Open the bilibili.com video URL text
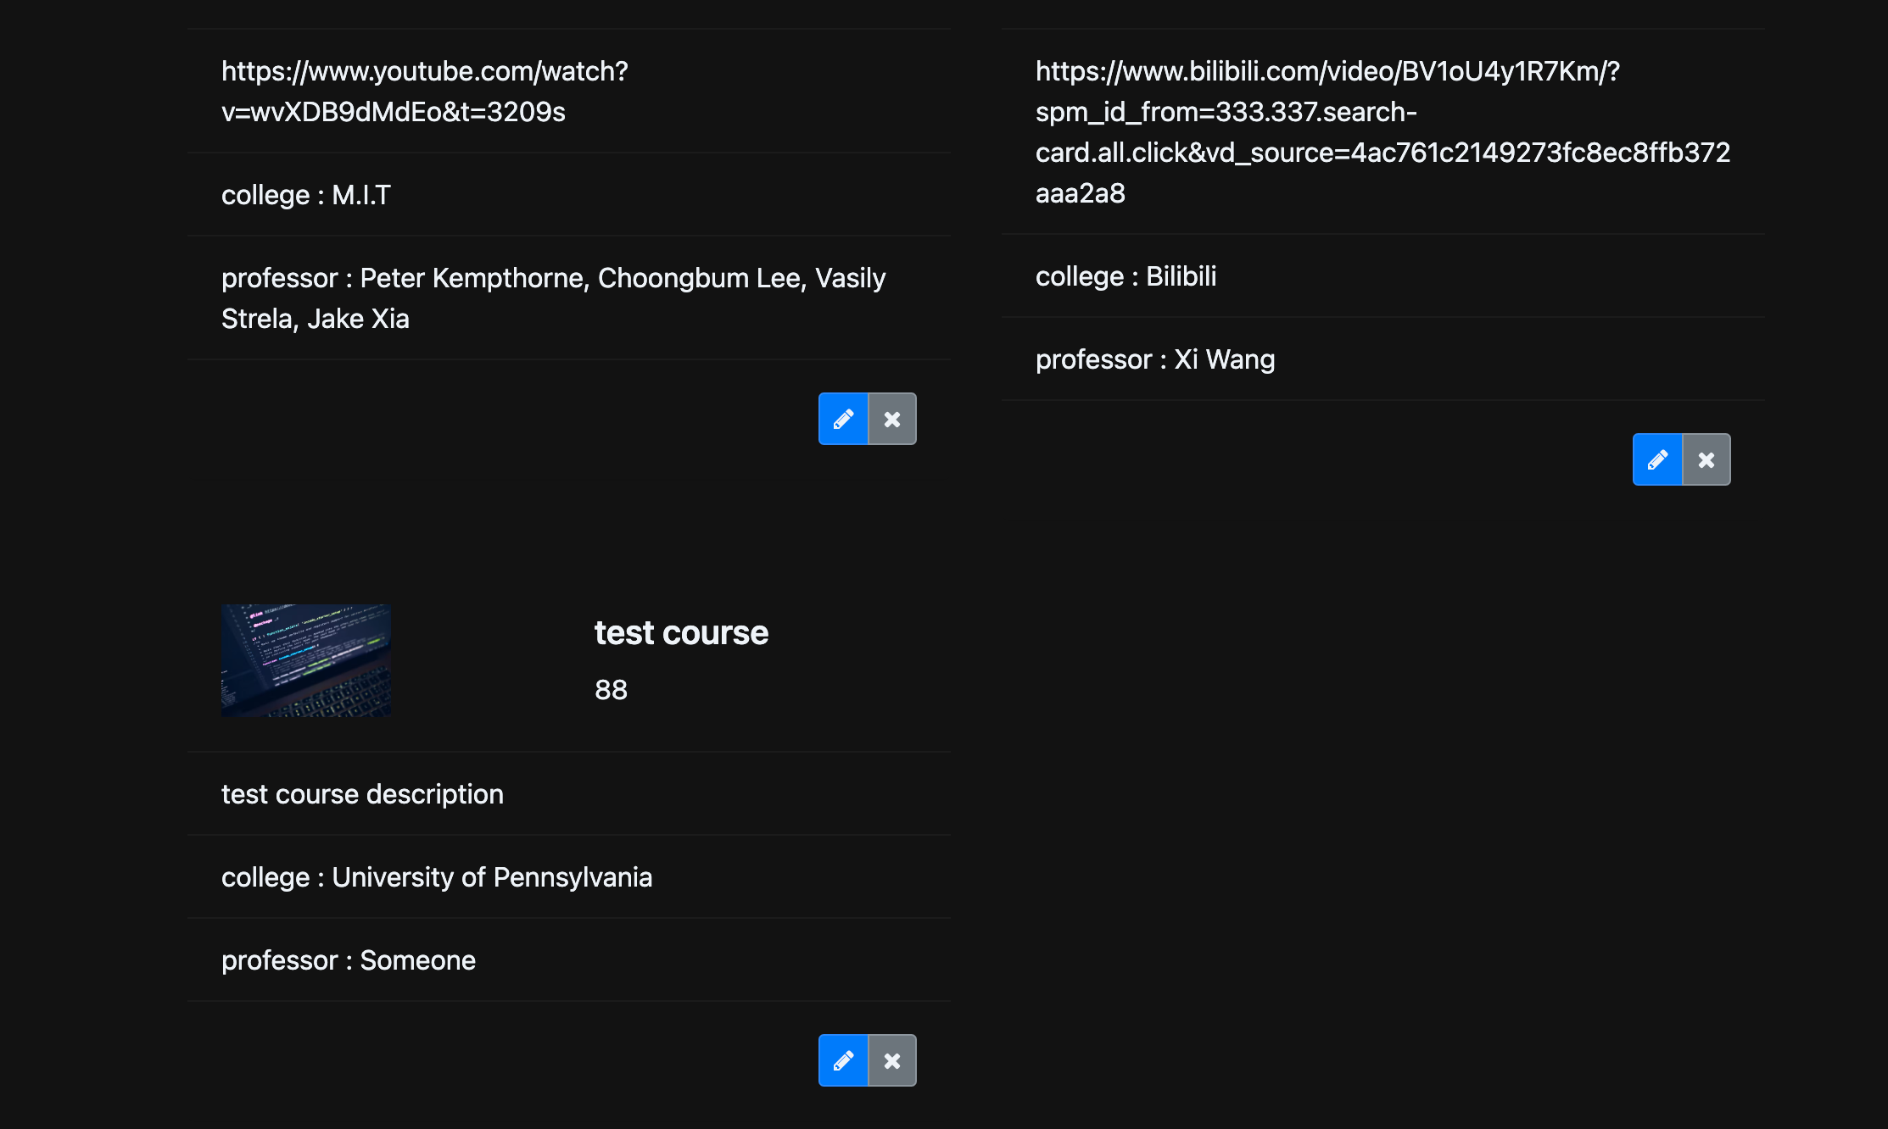The width and height of the screenshot is (1888, 1129). (x=1382, y=131)
